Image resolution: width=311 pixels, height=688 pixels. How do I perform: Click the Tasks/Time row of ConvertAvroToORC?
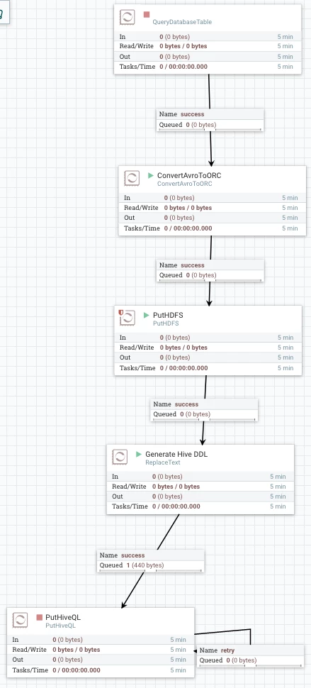(x=213, y=228)
